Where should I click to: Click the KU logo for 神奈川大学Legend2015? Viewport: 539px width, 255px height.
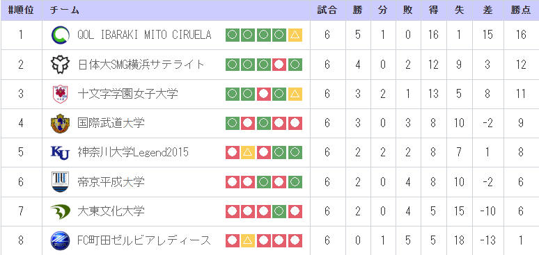coord(60,152)
